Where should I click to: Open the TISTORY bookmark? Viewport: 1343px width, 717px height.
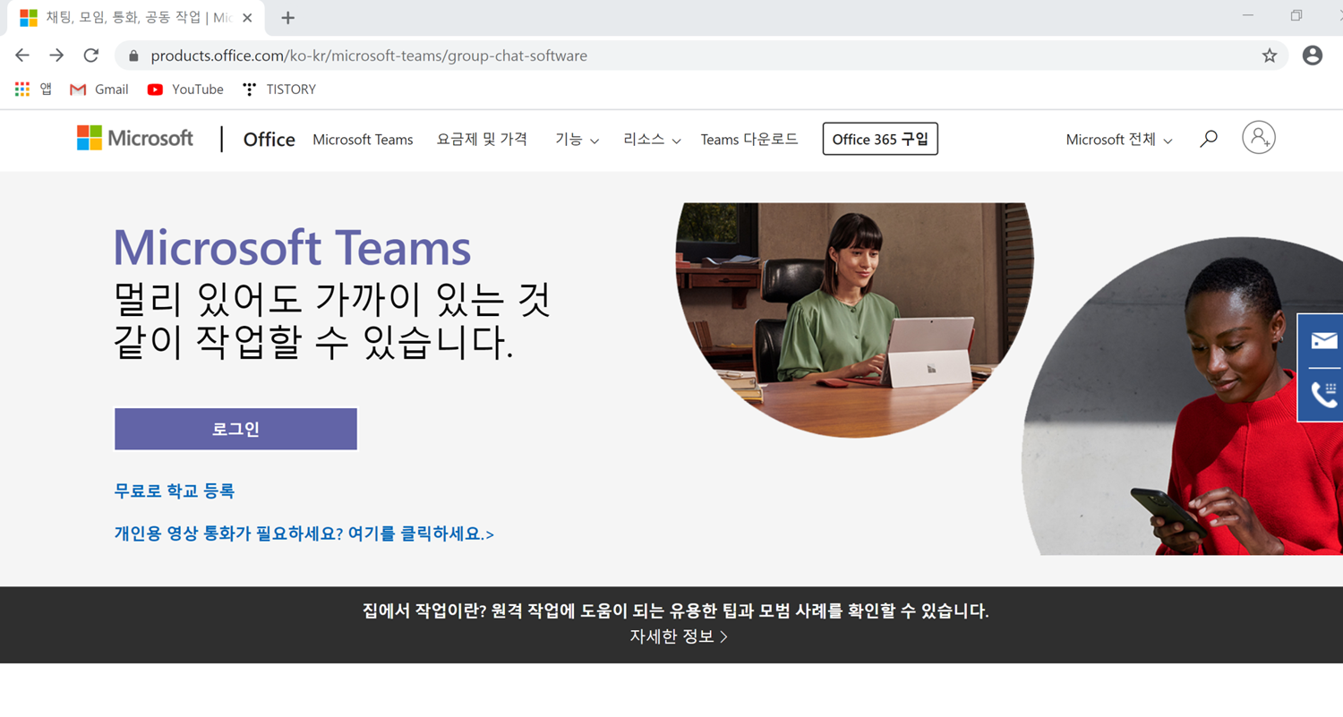tap(279, 90)
